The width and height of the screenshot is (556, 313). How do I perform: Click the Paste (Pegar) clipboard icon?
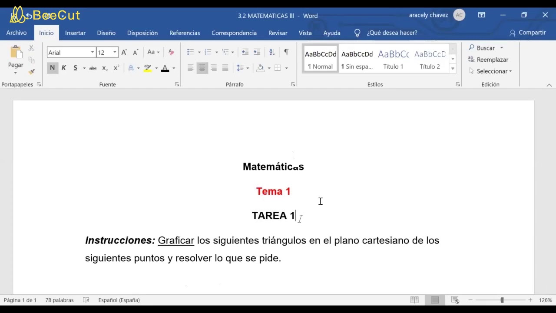[x=16, y=52]
